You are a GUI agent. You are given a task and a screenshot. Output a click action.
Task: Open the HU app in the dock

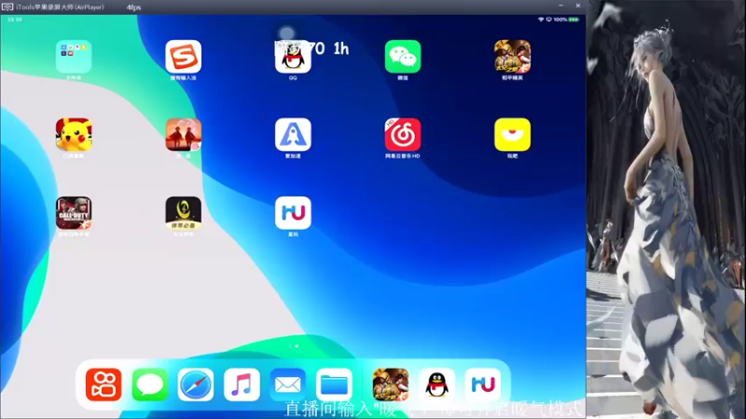click(483, 385)
